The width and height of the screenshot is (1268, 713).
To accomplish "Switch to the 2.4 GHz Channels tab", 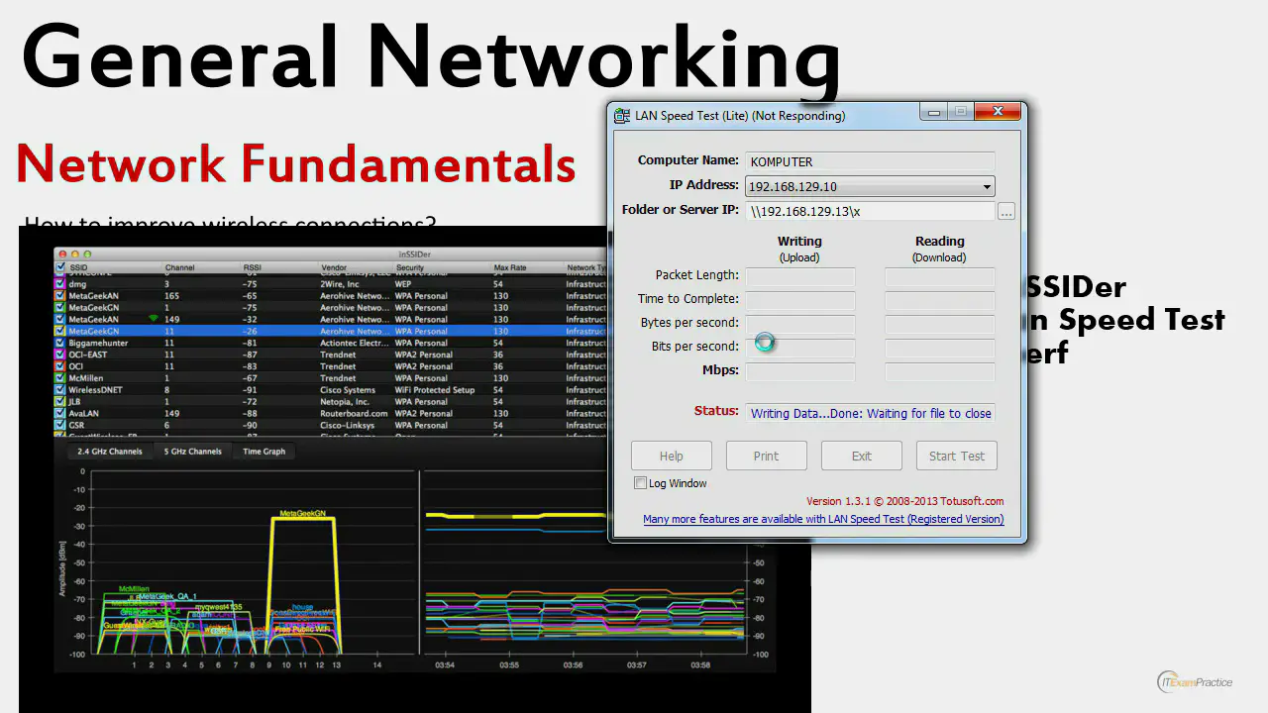I will pos(110,452).
